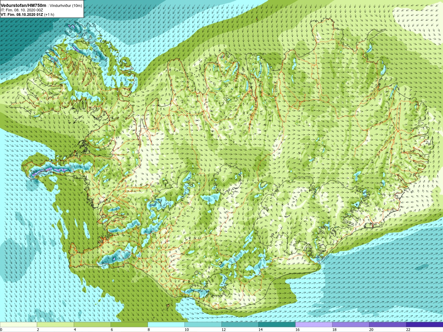Pick the light cyan 8–10 legend swatch
Screen dimensions: 443x332
166,324
